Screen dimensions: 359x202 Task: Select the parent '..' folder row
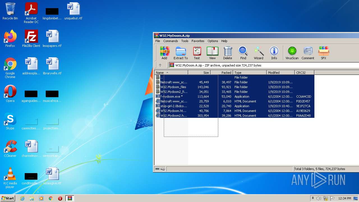tap(235, 77)
